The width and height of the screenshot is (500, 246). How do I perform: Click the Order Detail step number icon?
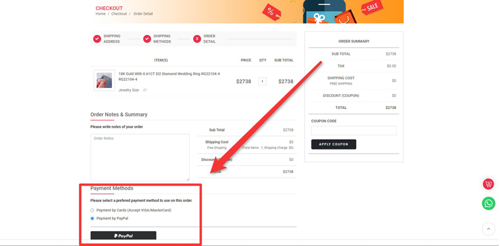pos(197,39)
